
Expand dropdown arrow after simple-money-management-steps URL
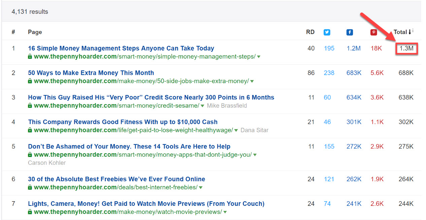click(259, 57)
